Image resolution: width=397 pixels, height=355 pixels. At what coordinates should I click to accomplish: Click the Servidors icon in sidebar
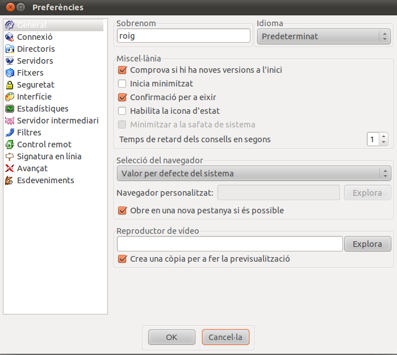10,61
